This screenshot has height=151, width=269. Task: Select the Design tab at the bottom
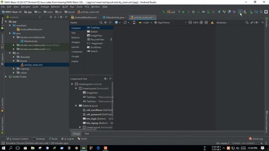pyautogui.click(x=76, y=134)
